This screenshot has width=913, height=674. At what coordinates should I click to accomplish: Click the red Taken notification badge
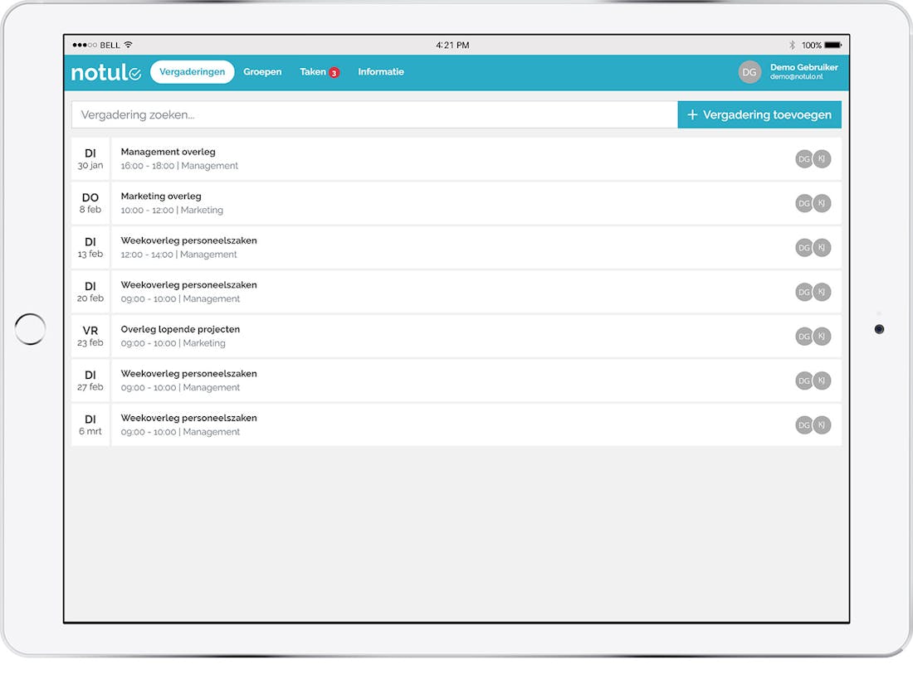click(x=334, y=73)
